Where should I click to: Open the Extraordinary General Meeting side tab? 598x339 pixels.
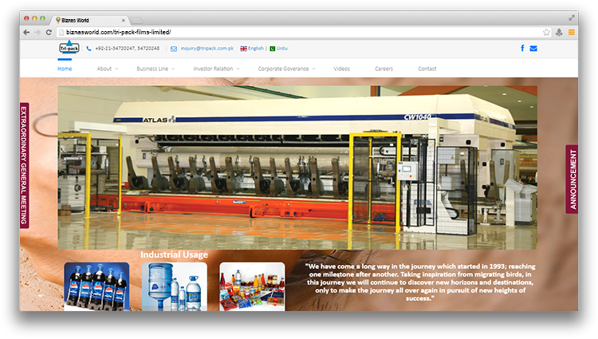(x=24, y=166)
